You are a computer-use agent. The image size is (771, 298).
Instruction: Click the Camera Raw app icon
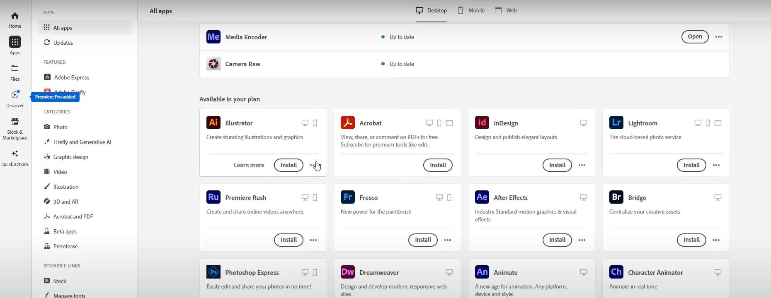click(x=213, y=64)
